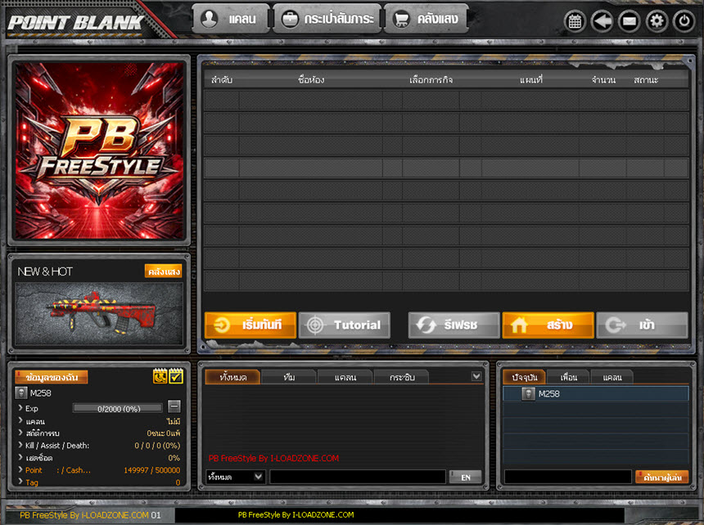Click the 149997 / 500000 point value
Image resolution: width=704 pixels, height=525 pixels.
pyautogui.click(x=151, y=470)
